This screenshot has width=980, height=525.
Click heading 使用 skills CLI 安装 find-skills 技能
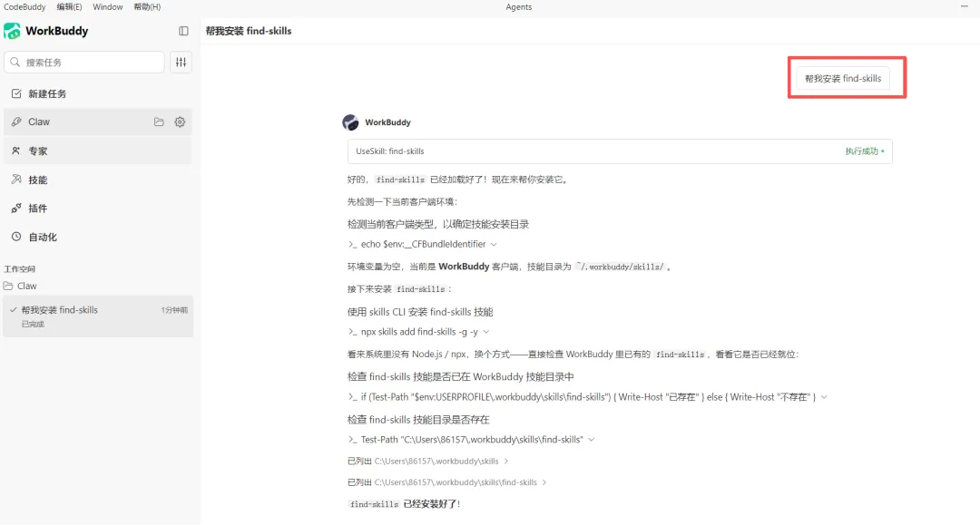420,312
